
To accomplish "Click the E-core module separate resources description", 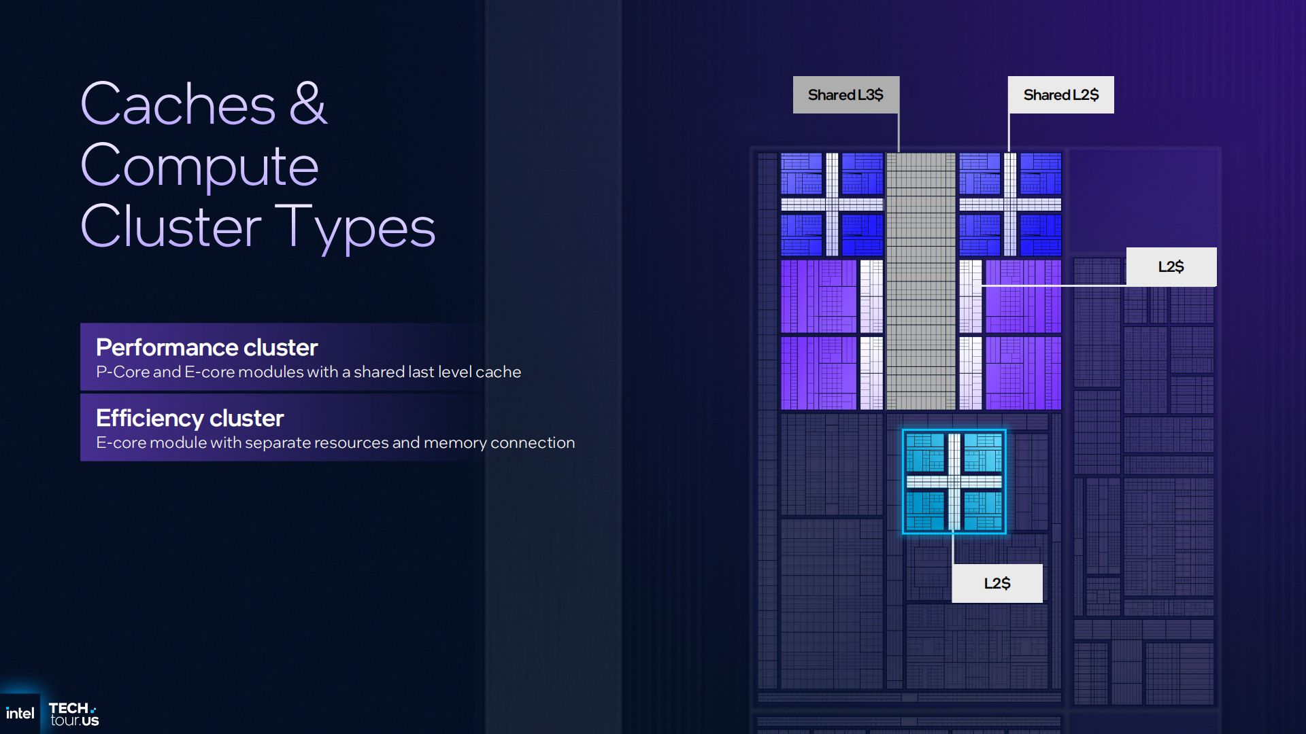I will tap(335, 442).
